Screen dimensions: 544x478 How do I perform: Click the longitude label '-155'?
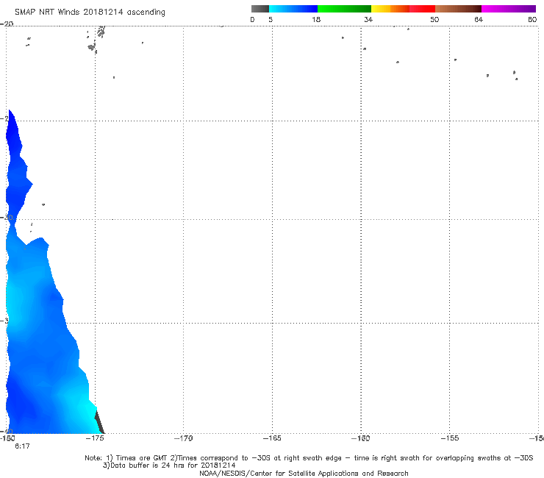[450, 438]
